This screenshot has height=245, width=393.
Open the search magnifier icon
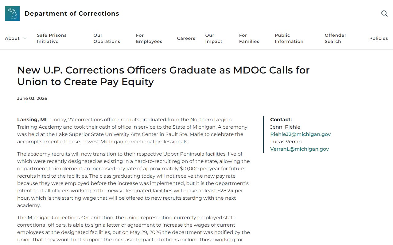pyautogui.click(x=384, y=13)
